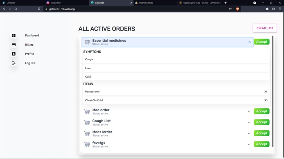Select the Fever symptom row

click(x=176, y=68)
